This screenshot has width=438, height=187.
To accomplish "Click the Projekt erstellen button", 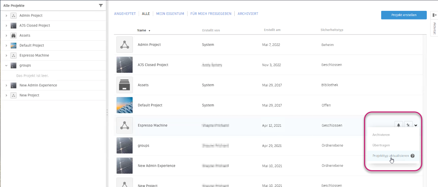I will [404, 15].
